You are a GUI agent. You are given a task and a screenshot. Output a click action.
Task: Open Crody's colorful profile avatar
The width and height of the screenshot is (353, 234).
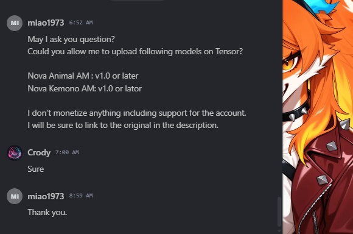(15, 152)
